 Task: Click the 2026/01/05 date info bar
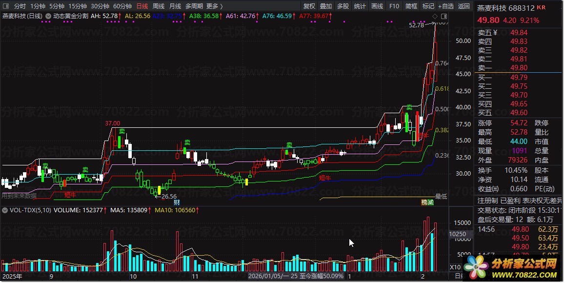pos(296,276)
